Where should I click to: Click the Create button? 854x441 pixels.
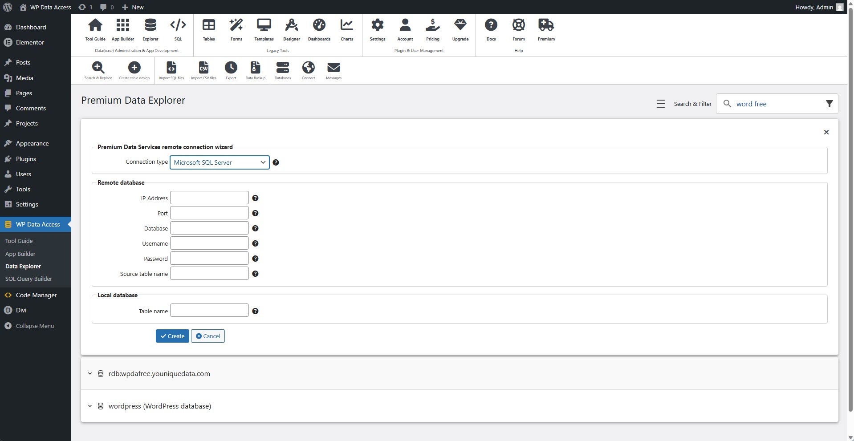172,336
